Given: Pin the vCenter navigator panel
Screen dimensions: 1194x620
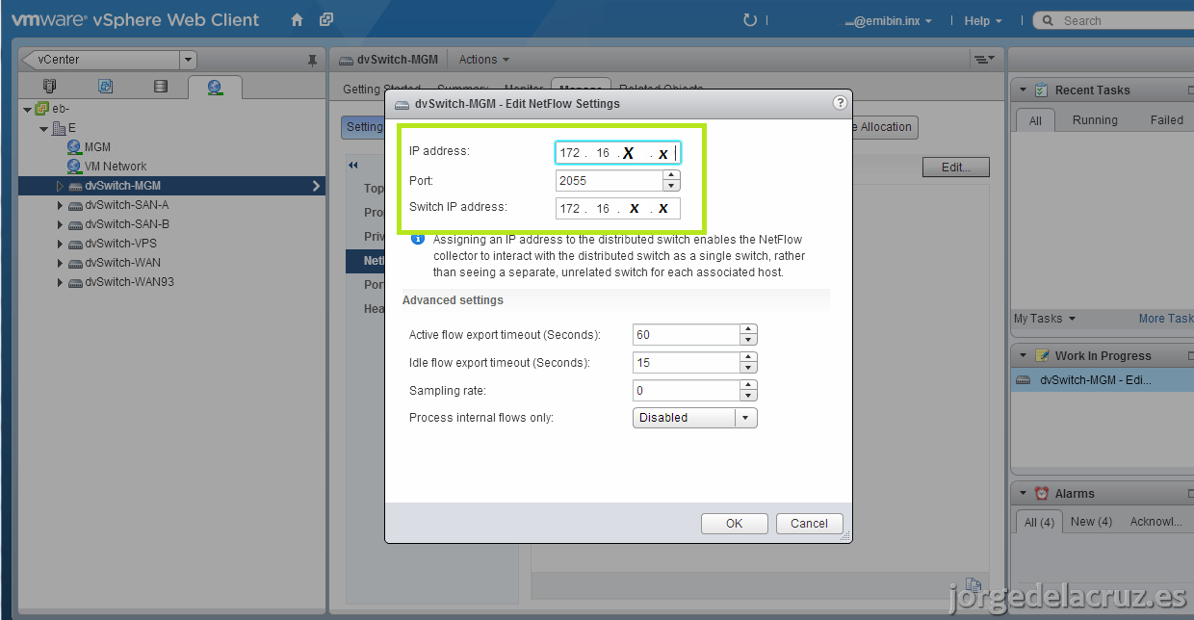Looking at the screenshot, I should [312, 60].
